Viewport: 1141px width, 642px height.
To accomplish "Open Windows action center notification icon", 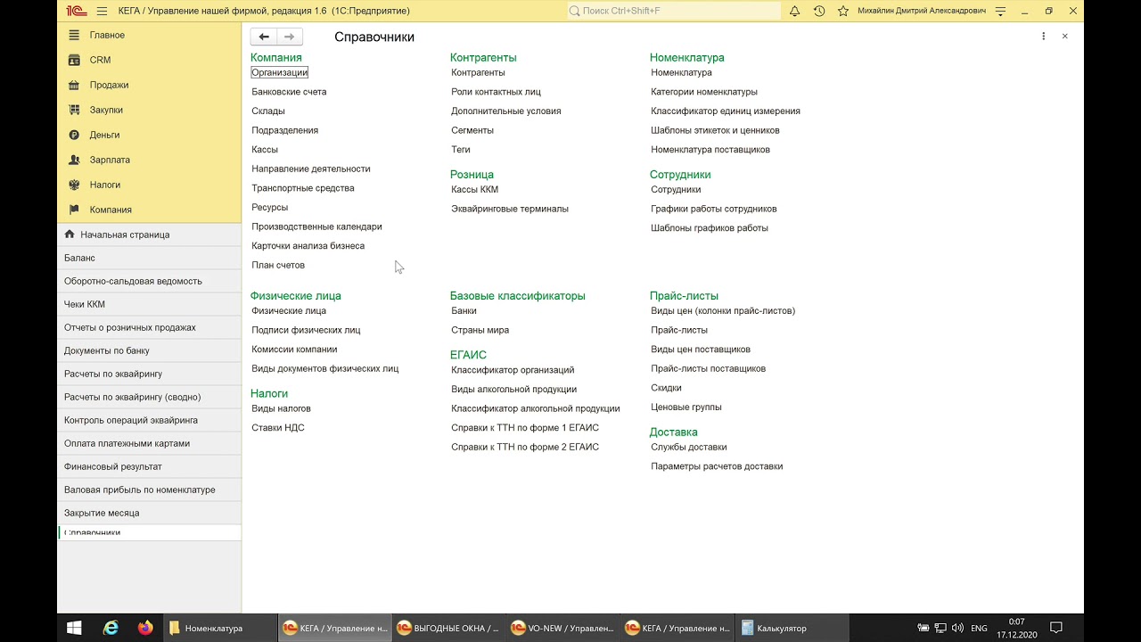I will [x=1056, y=628].
